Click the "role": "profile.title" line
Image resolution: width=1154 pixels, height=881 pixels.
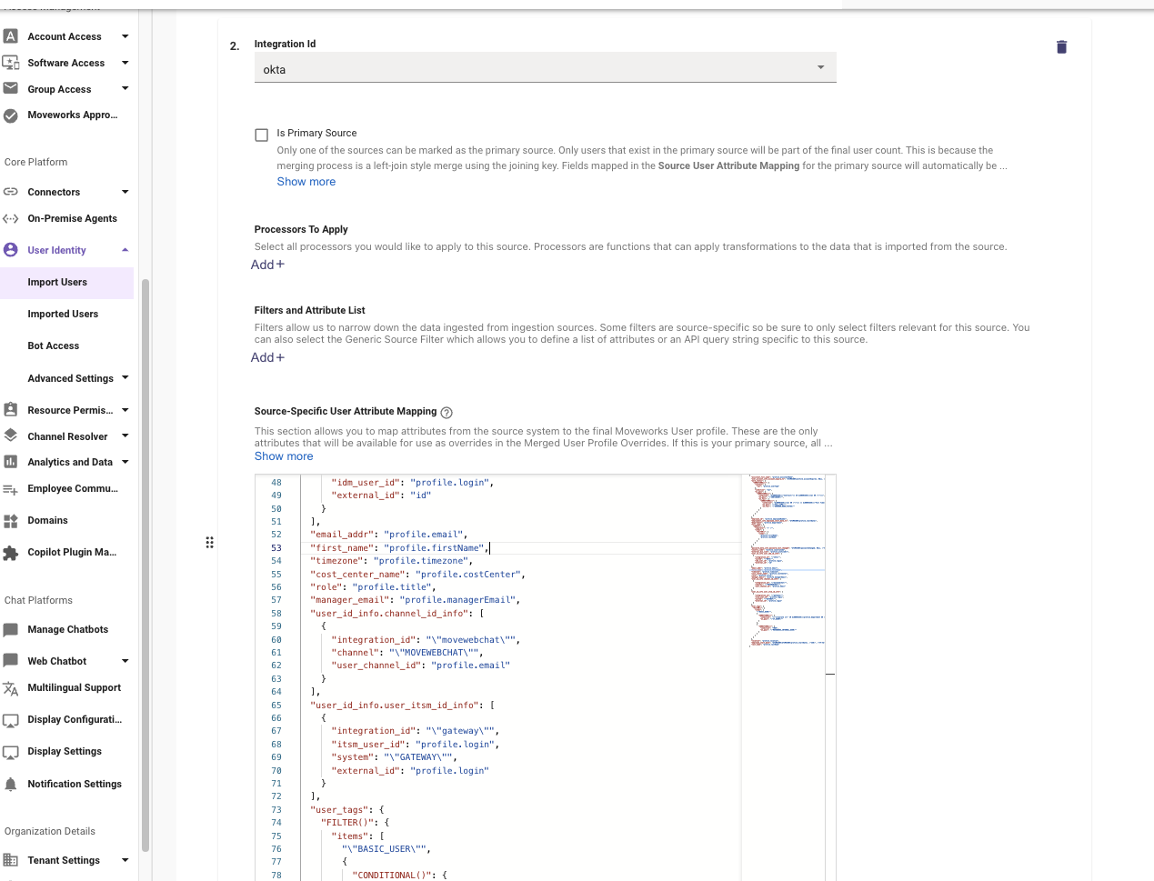373,587
